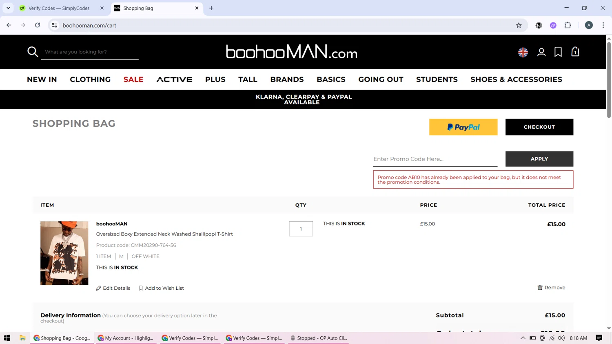Open the Wi-Fi network tray icon
This screenshot has width=612, height=344.
pos(552,338)
